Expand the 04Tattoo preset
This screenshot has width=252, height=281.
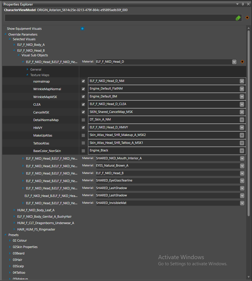(x=10, y=273)
